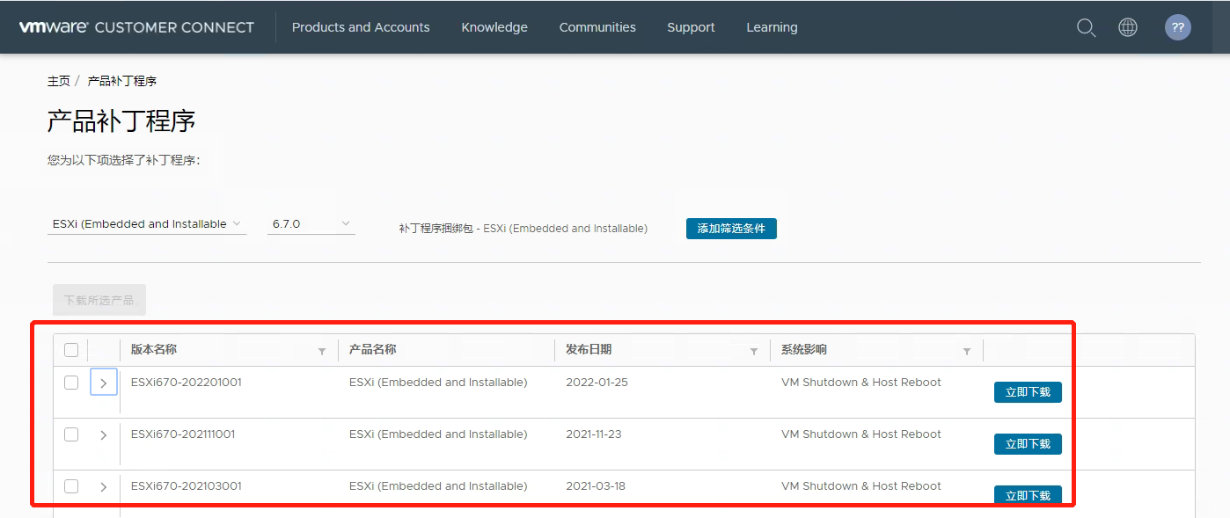1230x518 pixels.
Task: Expand the ESXi670-202201001 row details
Action: click(104, 383)
